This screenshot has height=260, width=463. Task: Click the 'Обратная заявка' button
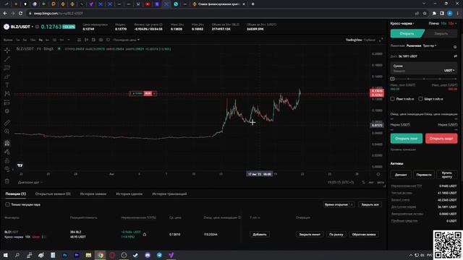pyautogui.click(x=364, y=235)
